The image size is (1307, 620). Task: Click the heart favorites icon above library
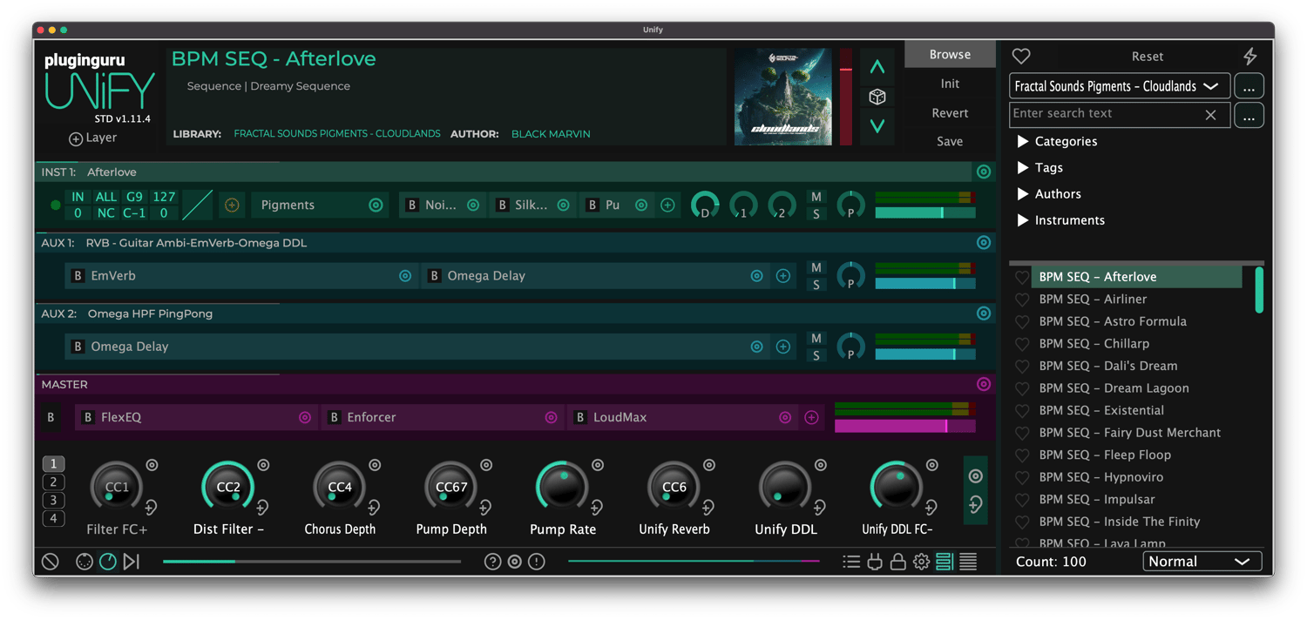[x=1021, y=56]
